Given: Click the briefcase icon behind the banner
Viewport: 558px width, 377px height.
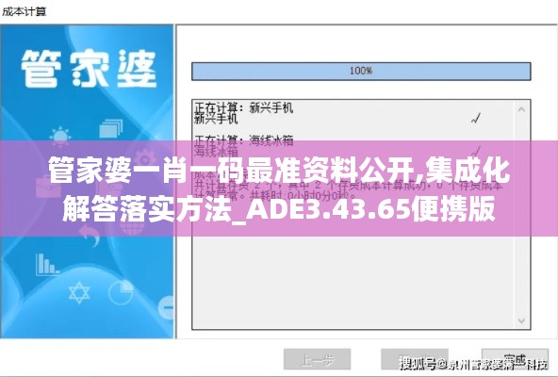Looking at the screenshot, I should point(48,187).
